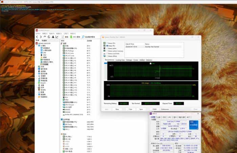This screenshot has height=153, width=237.
Task: Collapse the computer node in AIDA64 tree
Action: tap(37, 46)
